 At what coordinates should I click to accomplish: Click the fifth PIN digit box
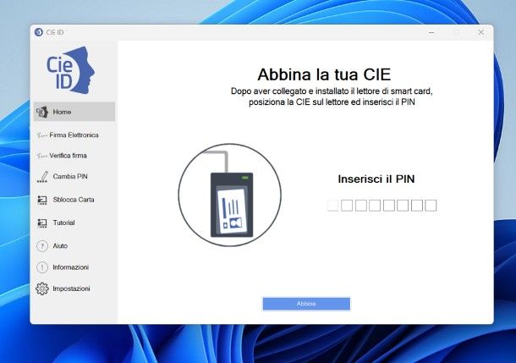tap(389, 206)
